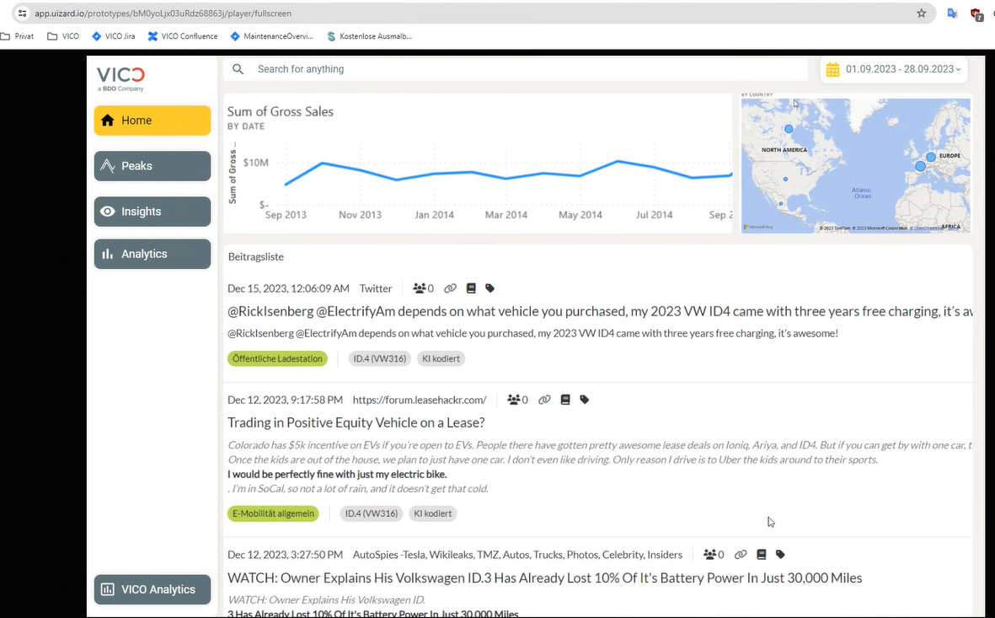The image size is (995, 618).
Task: Bookmark this page with the star icon
Action: click(x=922, y=13)
